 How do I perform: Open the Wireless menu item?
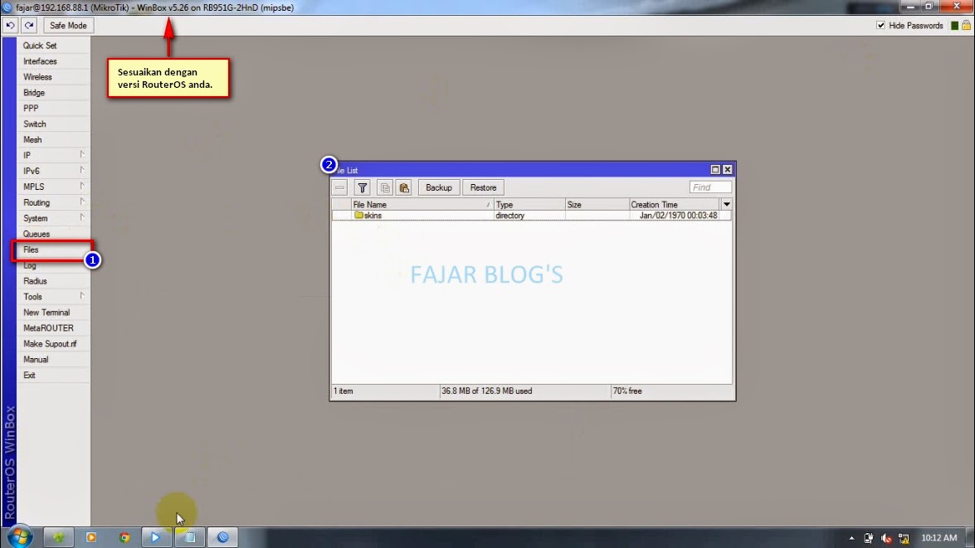37,77
